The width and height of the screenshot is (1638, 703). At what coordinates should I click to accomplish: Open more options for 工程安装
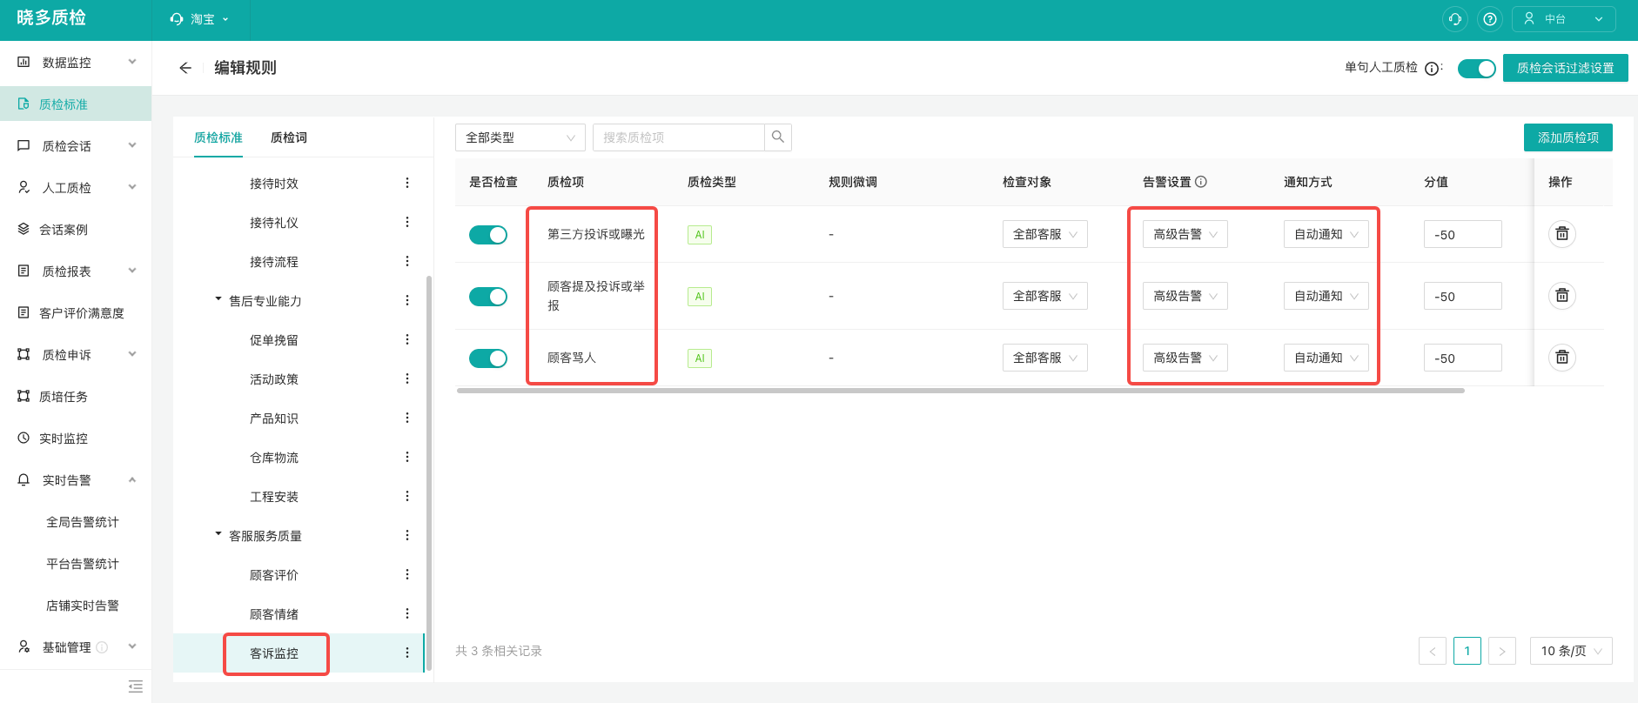(407, 496)
